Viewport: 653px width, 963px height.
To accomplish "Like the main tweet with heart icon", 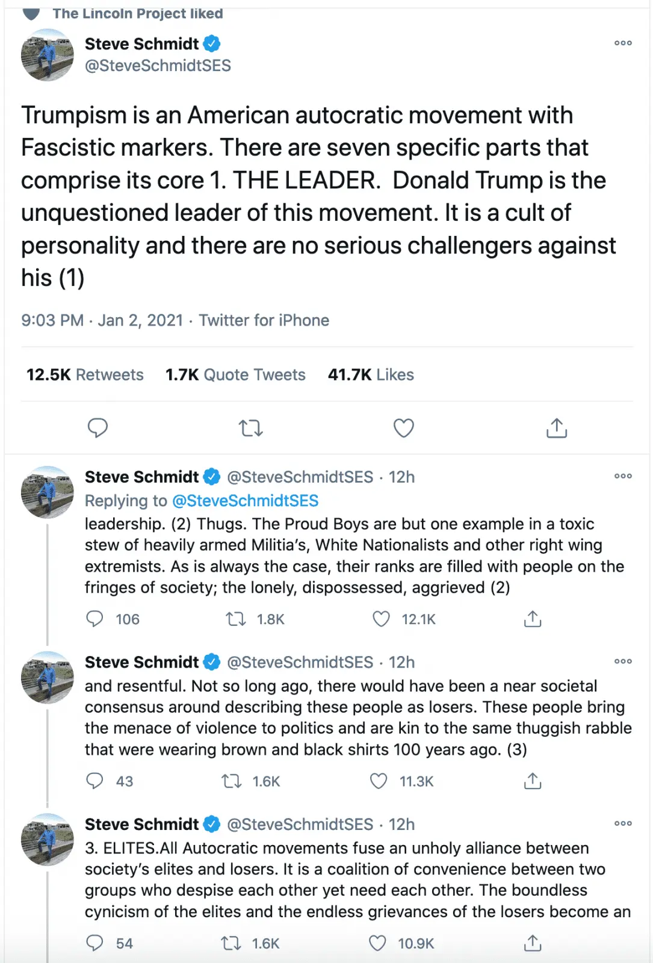I will tap(403, 428).
